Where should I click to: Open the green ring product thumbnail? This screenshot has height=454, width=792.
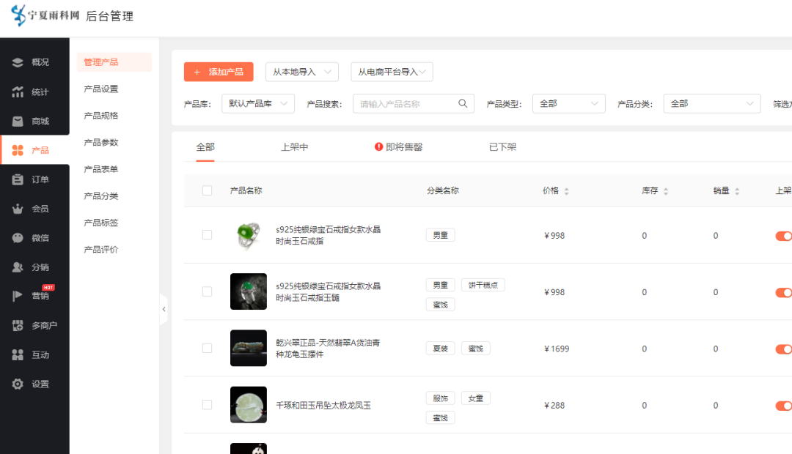click(249, 235)
